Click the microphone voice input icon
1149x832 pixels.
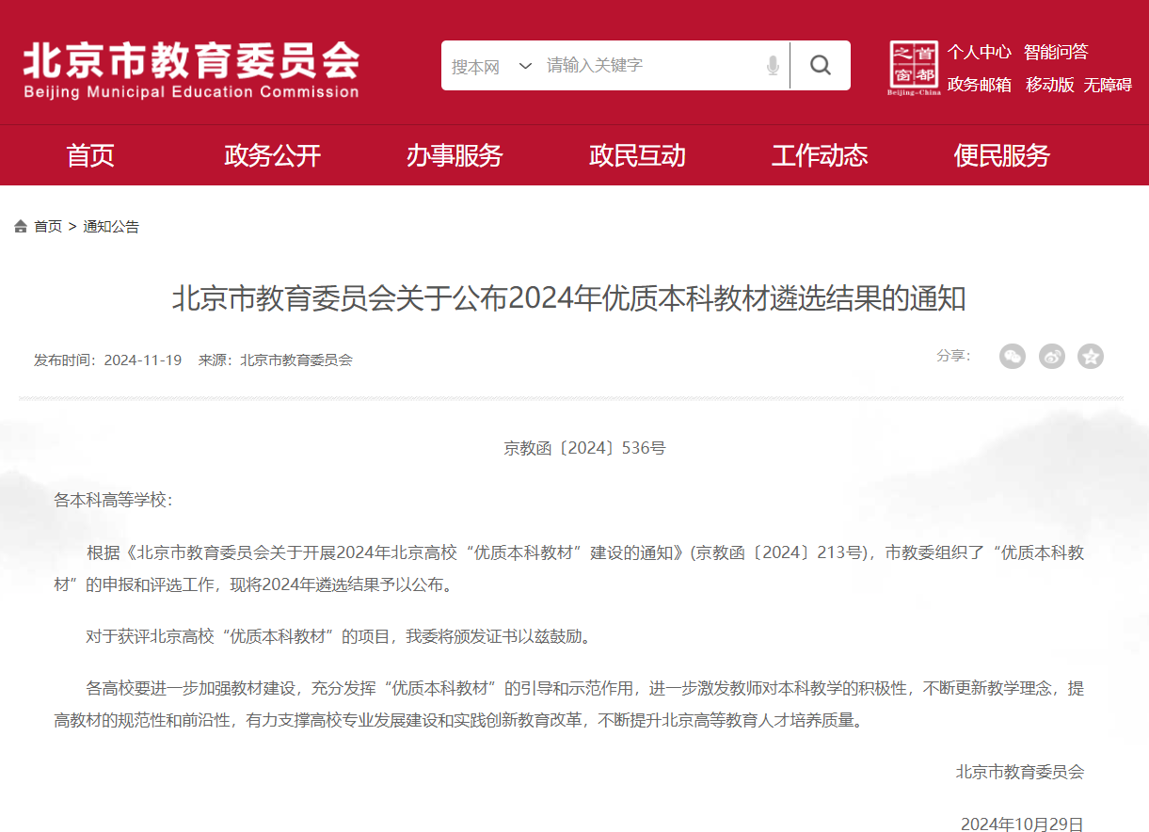click(x=773, y=66)
